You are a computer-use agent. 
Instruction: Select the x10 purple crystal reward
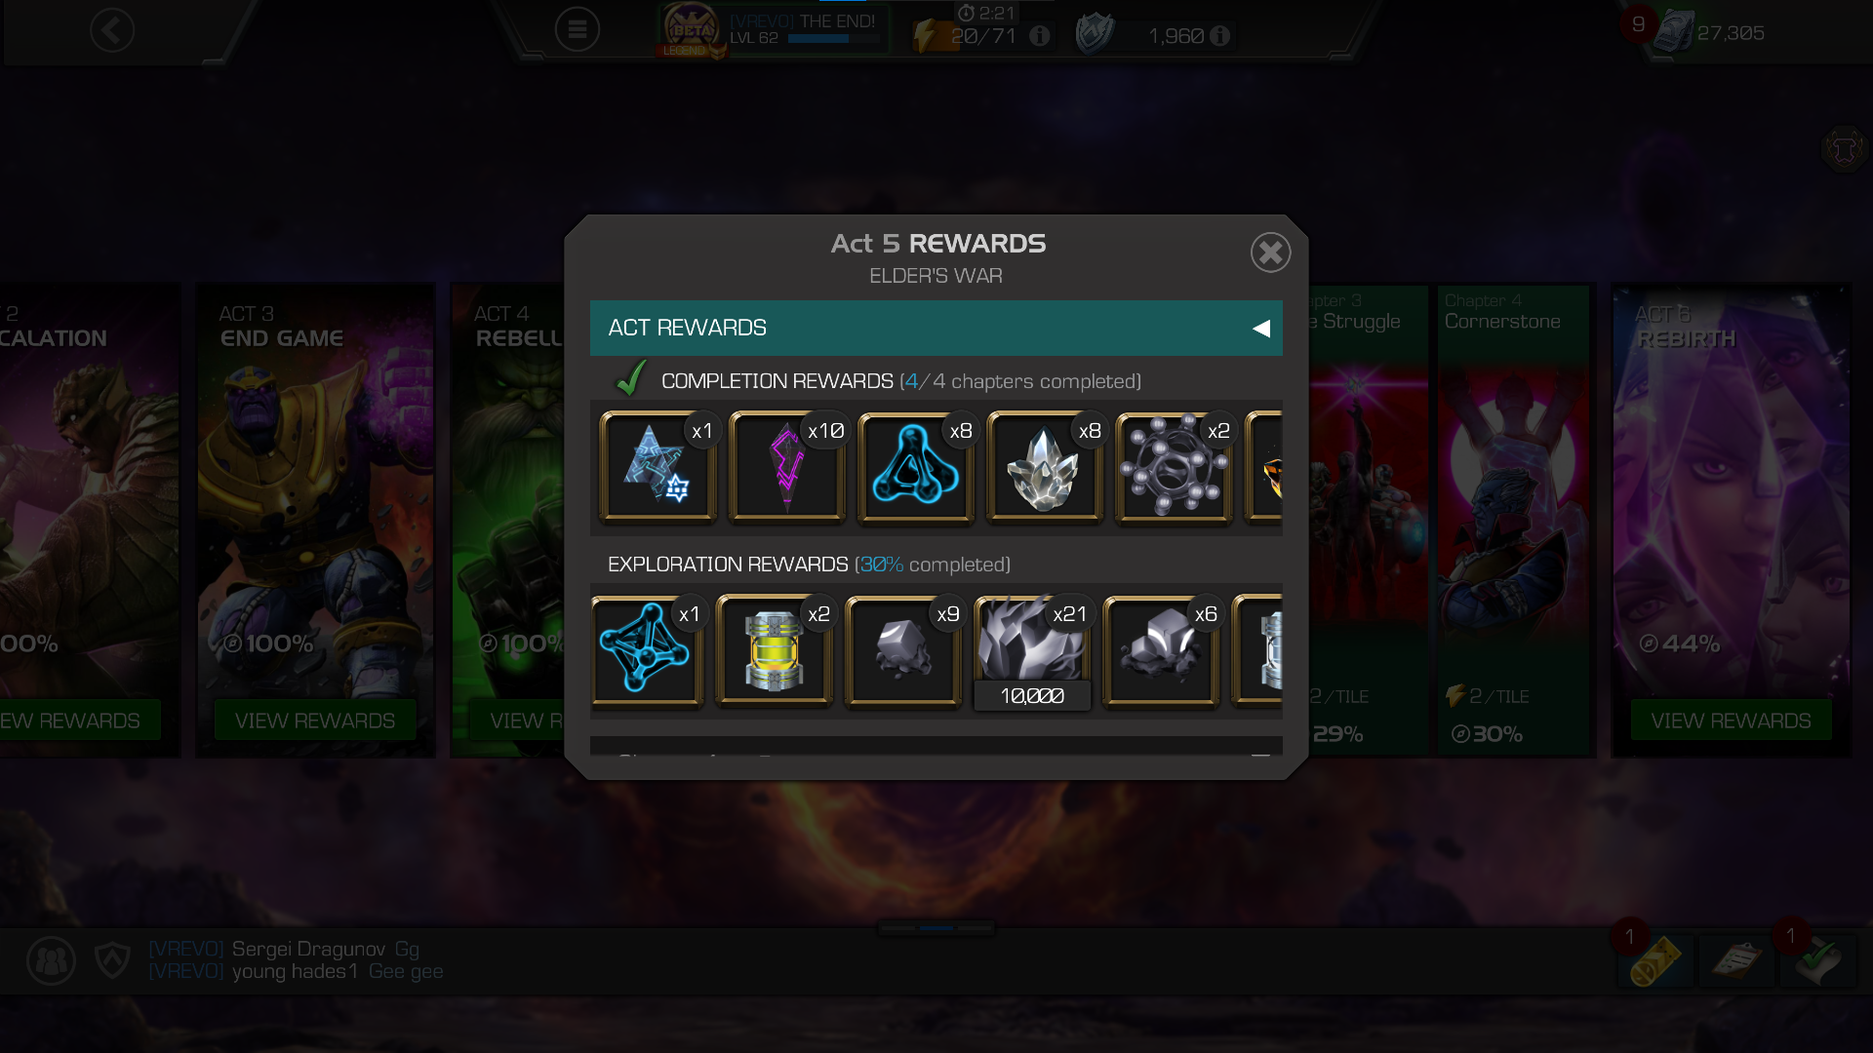[x=787, y=466]
